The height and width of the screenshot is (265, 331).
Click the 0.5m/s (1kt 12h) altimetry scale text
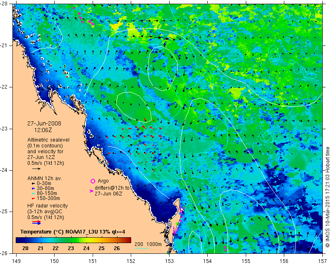(46, 163)
